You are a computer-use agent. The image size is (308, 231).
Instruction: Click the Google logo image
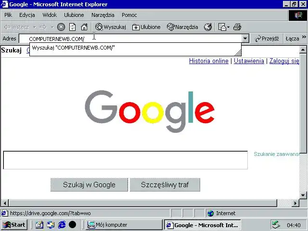[x=150, y=111]
